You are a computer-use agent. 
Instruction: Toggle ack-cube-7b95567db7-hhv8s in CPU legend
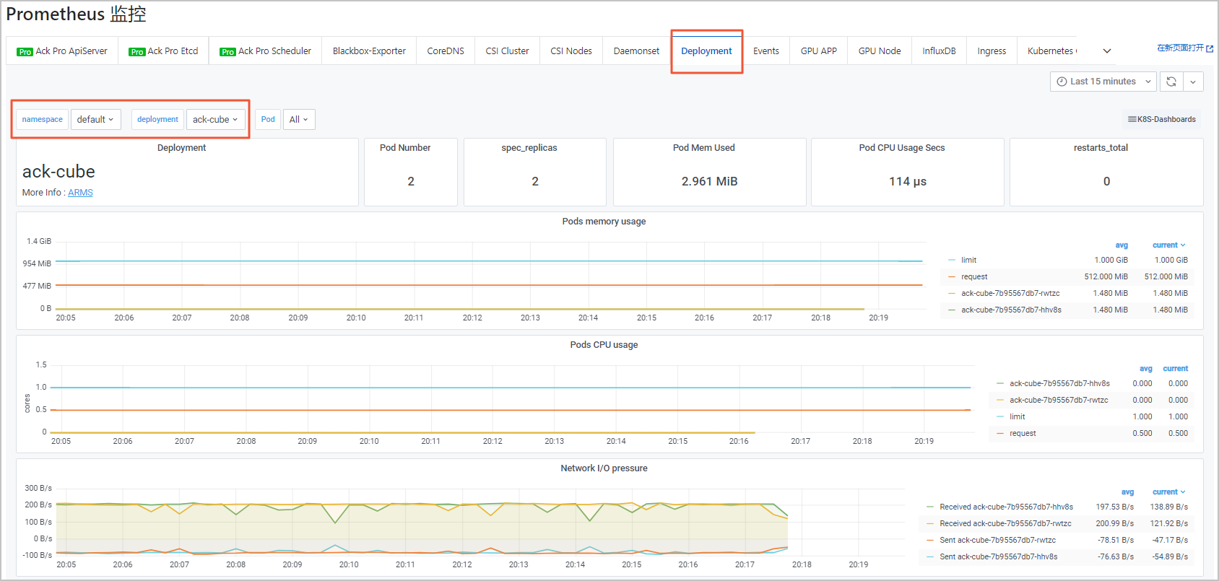1059,383
